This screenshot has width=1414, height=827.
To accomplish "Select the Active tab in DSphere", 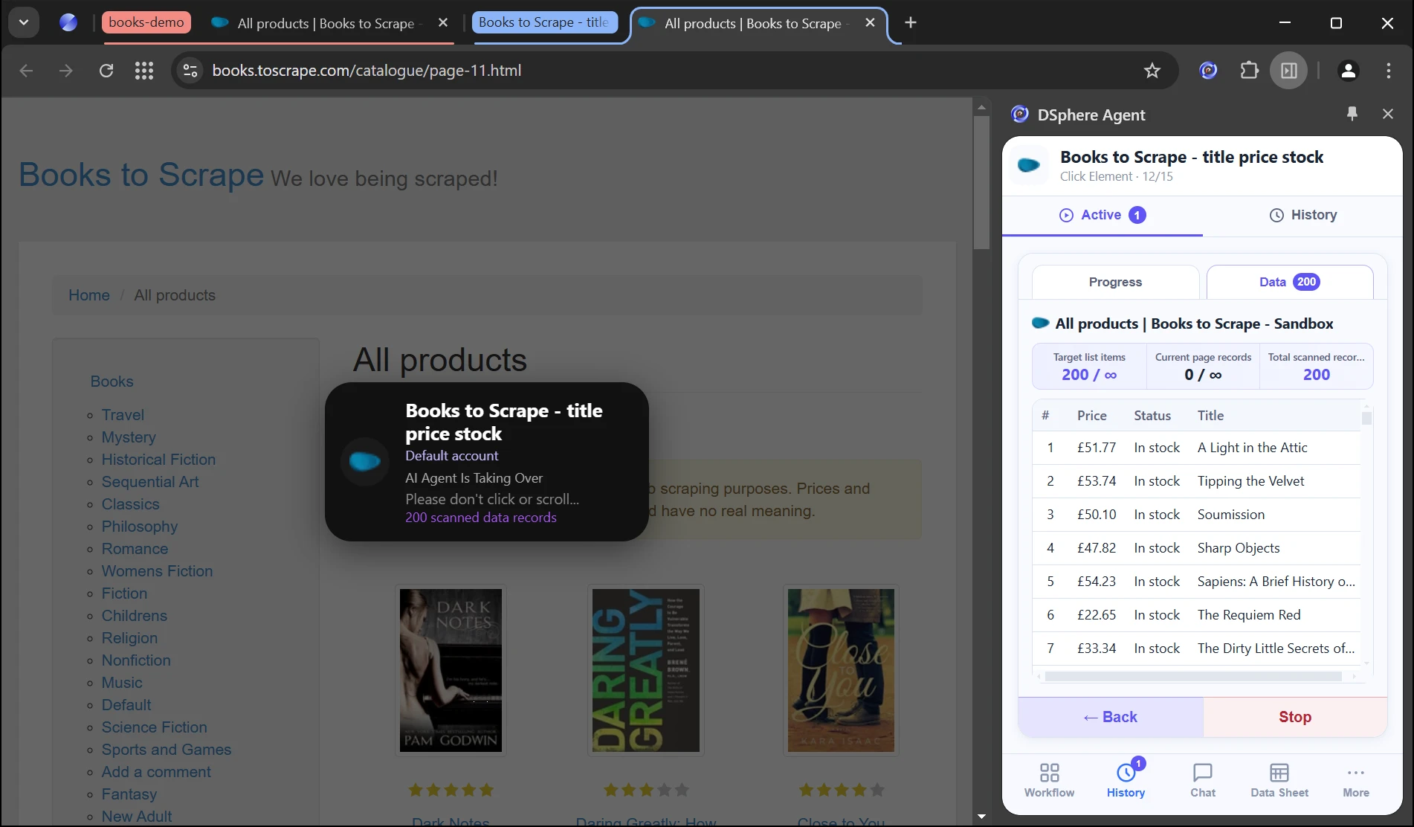I will 1103,215.
